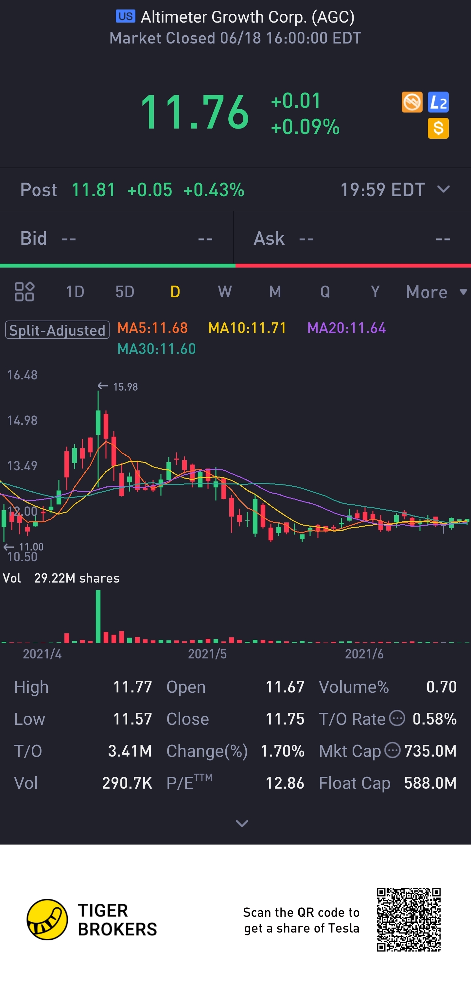Toggle the Split-Adjusted price setting
The image size is (471, 995).
tap(57, 330)
